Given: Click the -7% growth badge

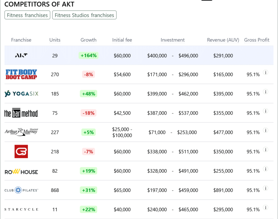Looking at the screenshot, I should click(89, 152).
